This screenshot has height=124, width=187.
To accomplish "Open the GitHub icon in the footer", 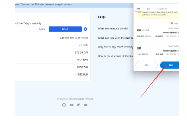I will pos(64,105).
